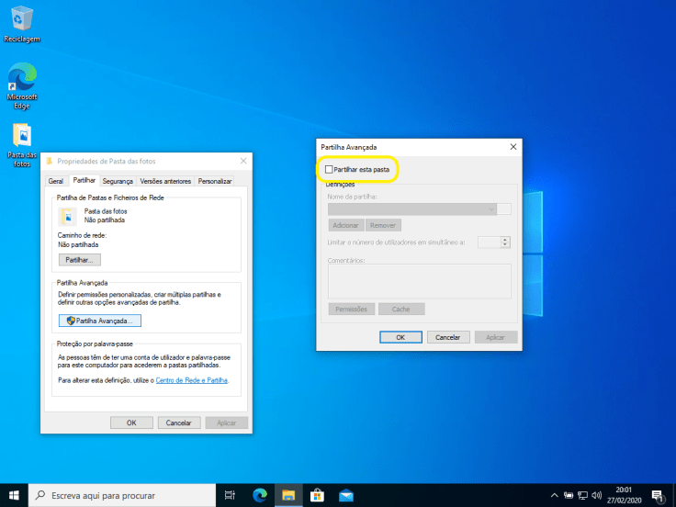Expand the Nome da partilha dropdown

point(492,209)
